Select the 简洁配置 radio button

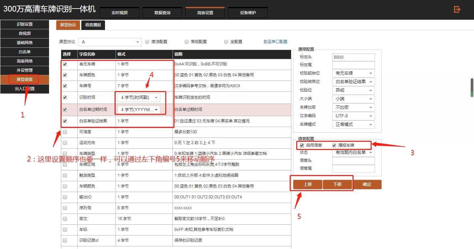147,42
